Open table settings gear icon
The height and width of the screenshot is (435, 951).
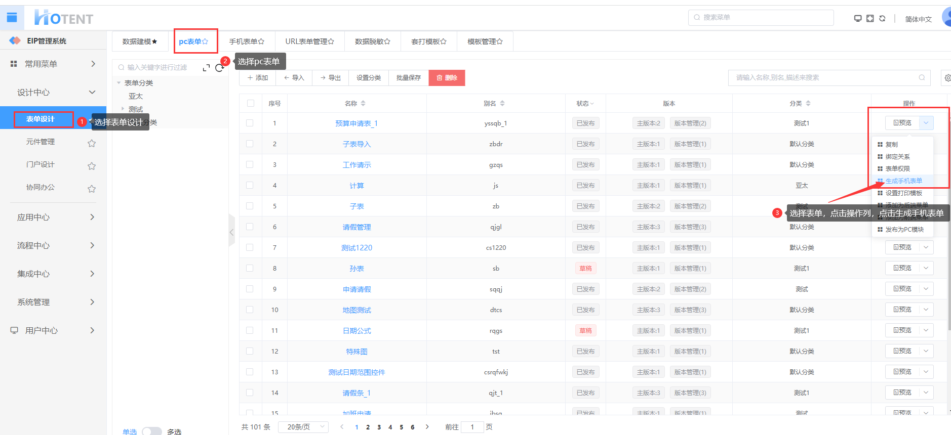coord(947,78)
